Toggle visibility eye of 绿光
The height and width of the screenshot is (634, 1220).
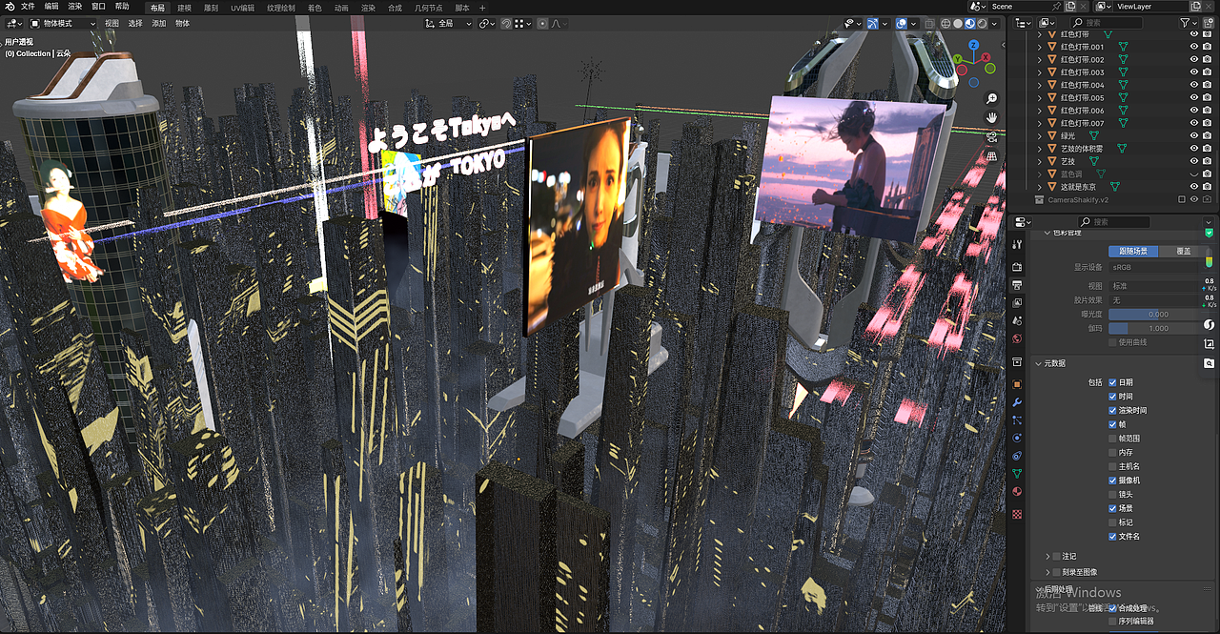tap(1194, 135)
